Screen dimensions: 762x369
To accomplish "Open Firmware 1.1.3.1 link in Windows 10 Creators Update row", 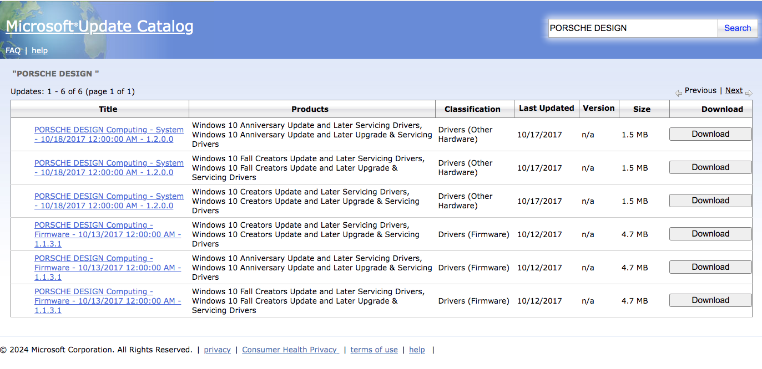I will 108,234.
